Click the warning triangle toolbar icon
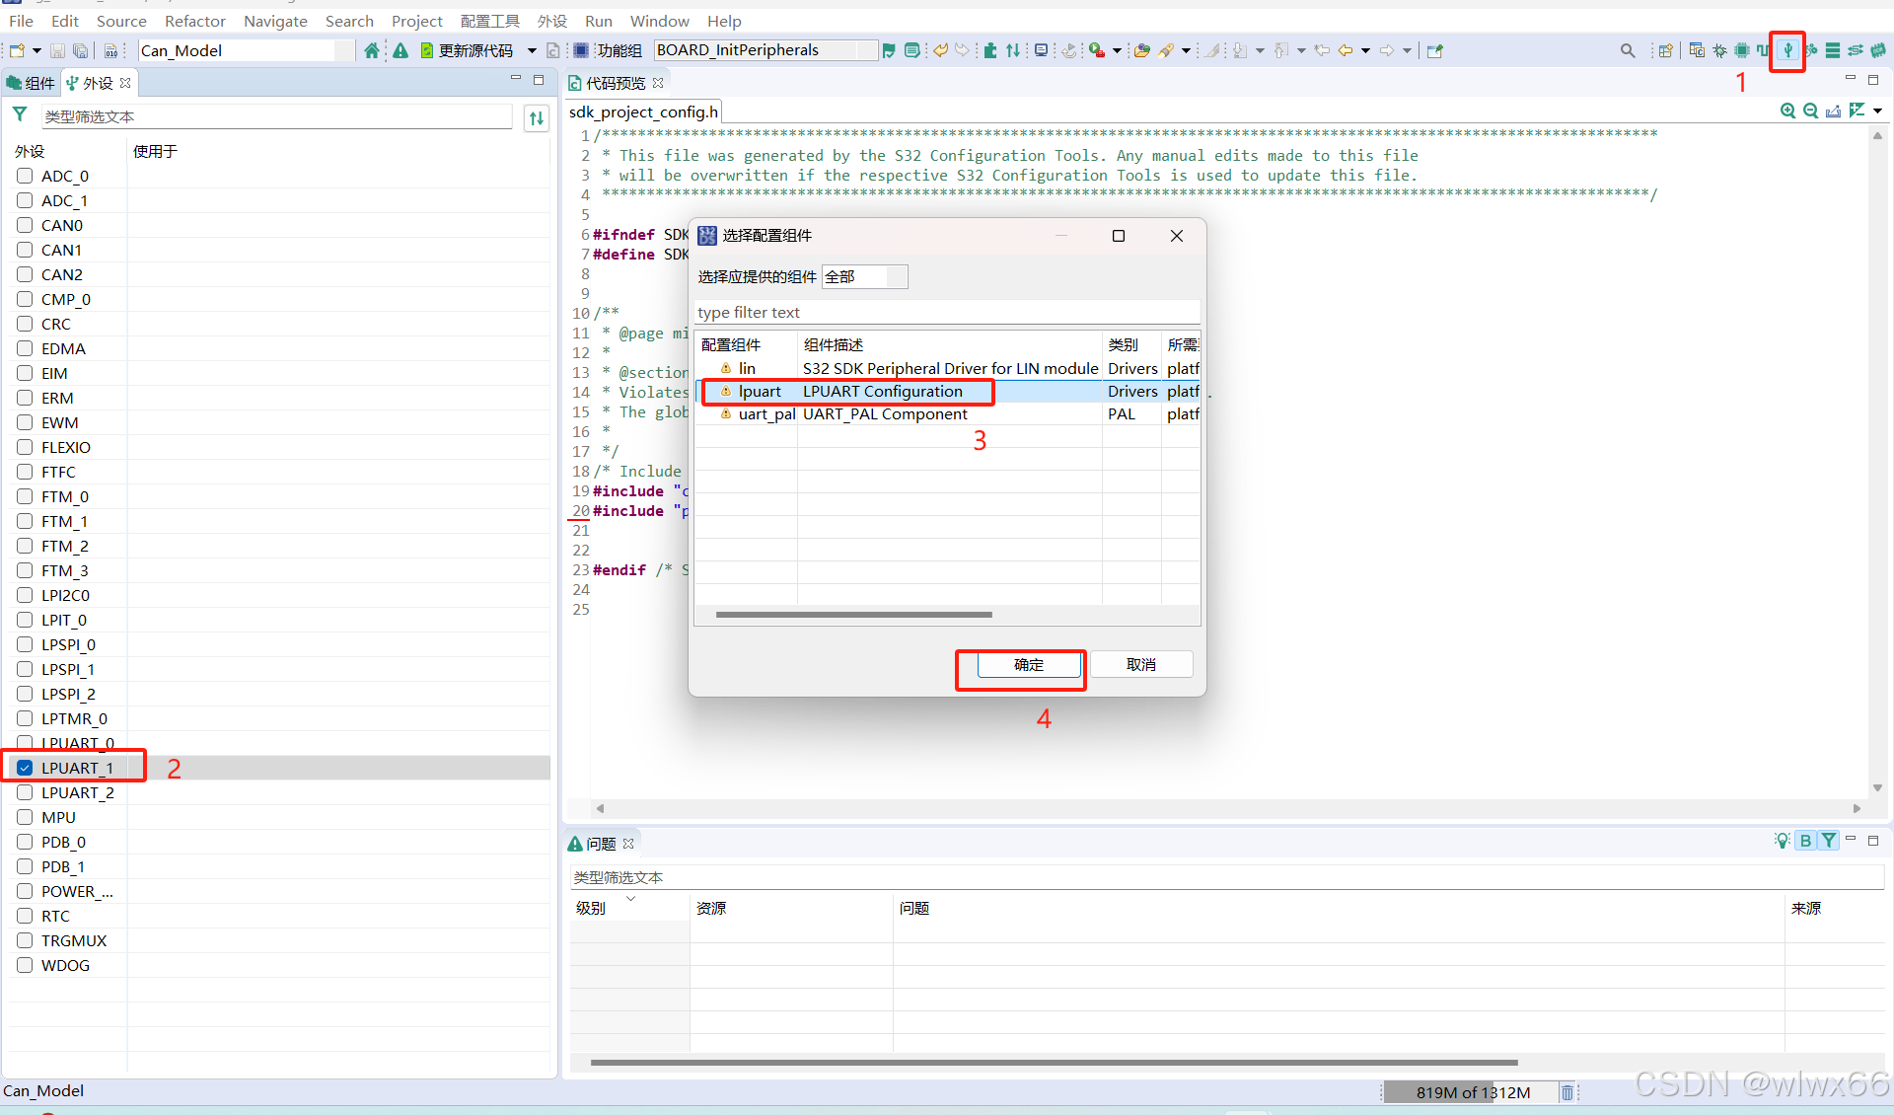1894x1115 pixels. pyautogui.click(x=401, y=50)
